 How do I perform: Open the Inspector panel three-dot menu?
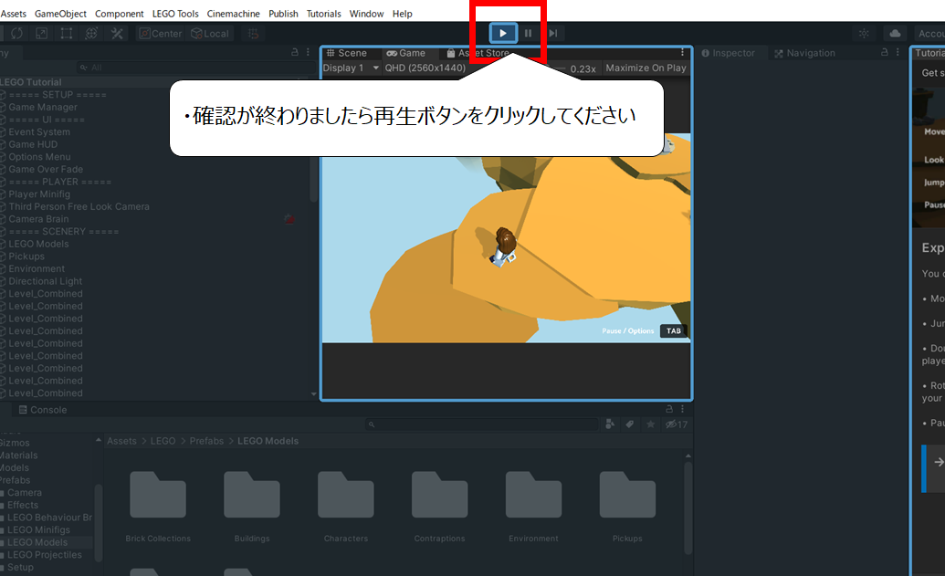(898, 52)
